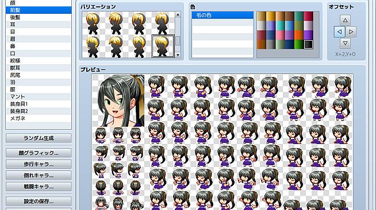The width and height of the screenshot is (376, 210).
Task: Select the top-left front hair variation
Action: click(x=93, y=23)
